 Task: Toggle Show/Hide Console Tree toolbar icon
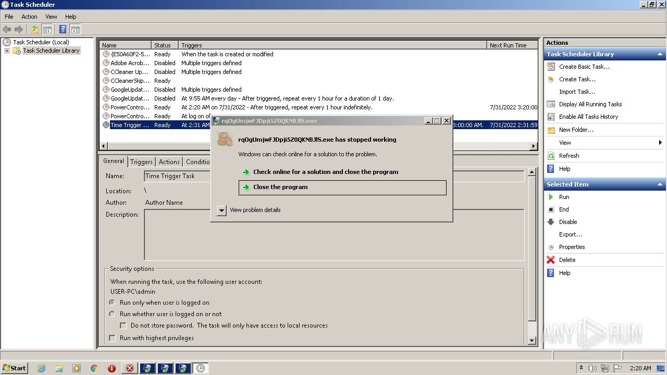click(x=47, y=29)
